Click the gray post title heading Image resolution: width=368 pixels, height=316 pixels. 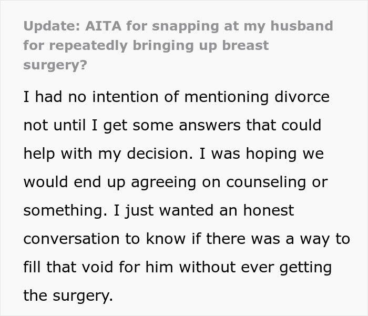178,45
